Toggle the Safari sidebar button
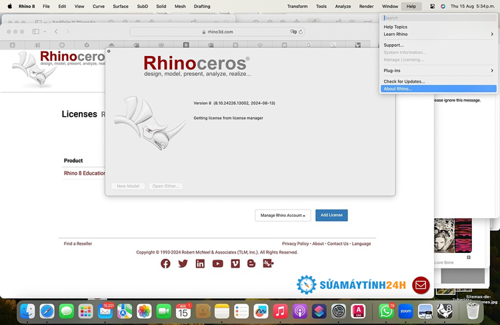This screenshot has height=325, width=500. click(x=36, y=31)
